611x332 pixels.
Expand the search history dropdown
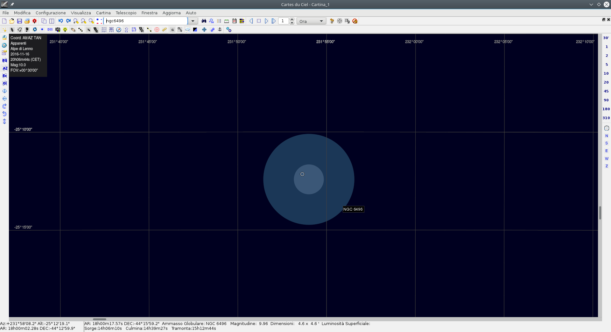click(193, 21)
